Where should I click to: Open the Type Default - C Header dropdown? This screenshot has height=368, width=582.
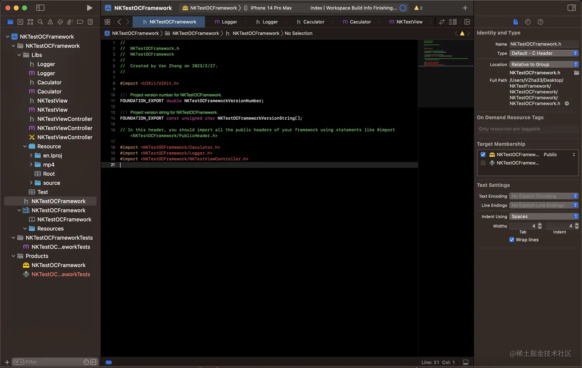pyautogui.click(x=544, y=53)
